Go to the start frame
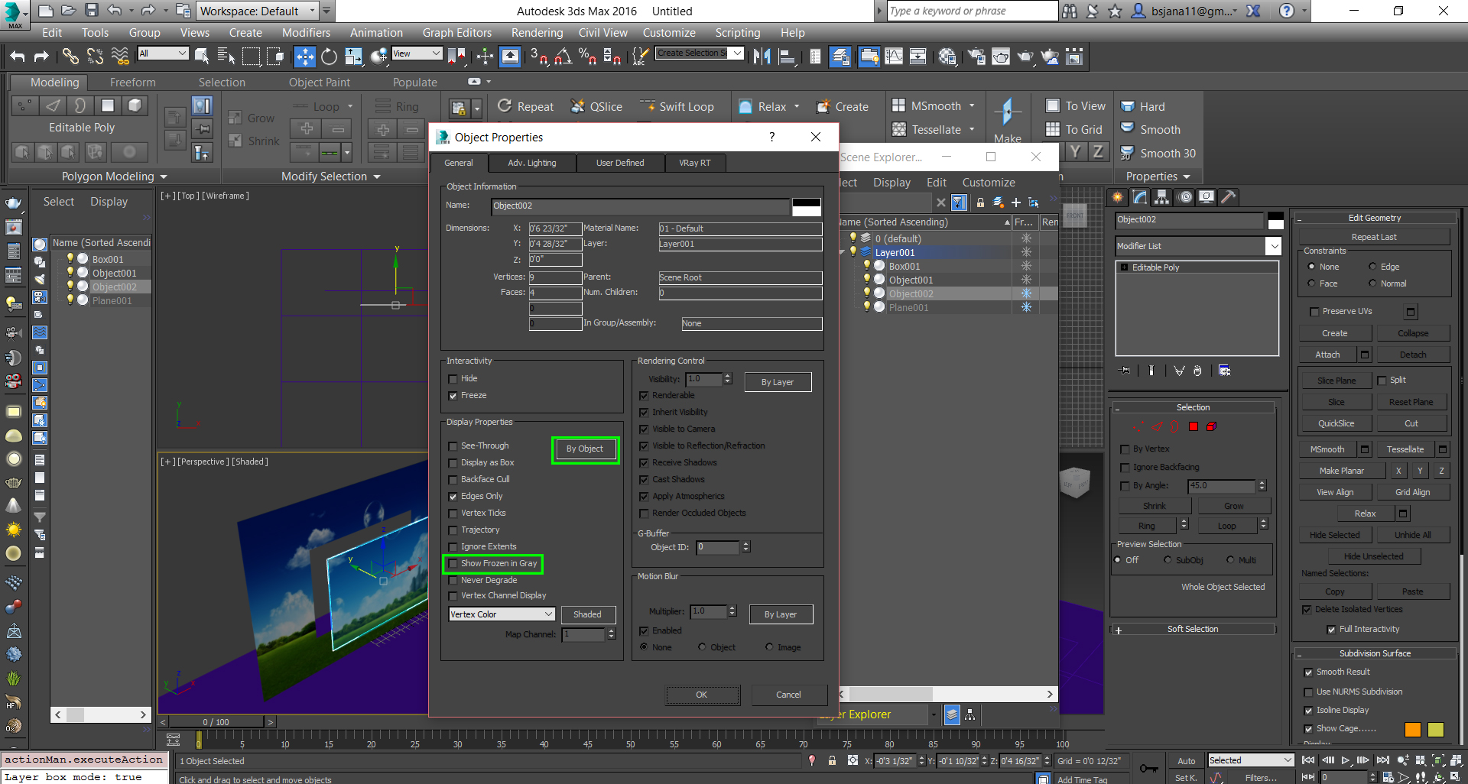This screenshot has width=1468, height=784. click(1308, 760)
